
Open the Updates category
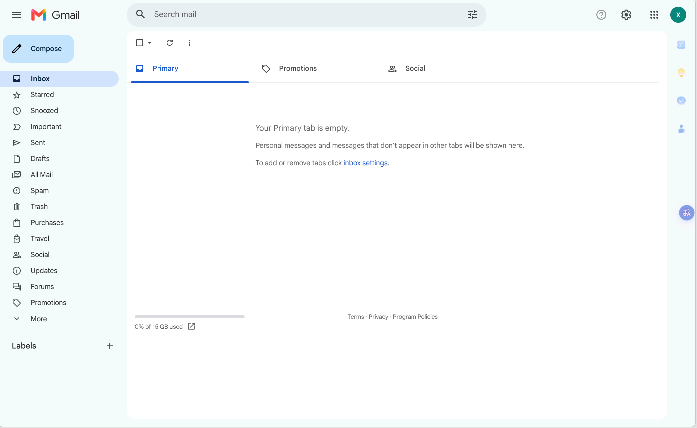click(x=59, y=270)
